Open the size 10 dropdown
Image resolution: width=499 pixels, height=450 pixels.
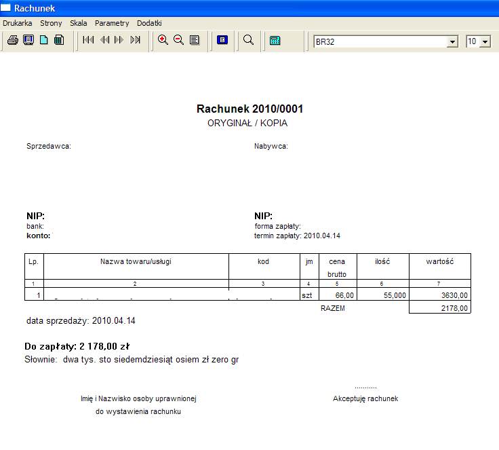(x=485, y=42)
